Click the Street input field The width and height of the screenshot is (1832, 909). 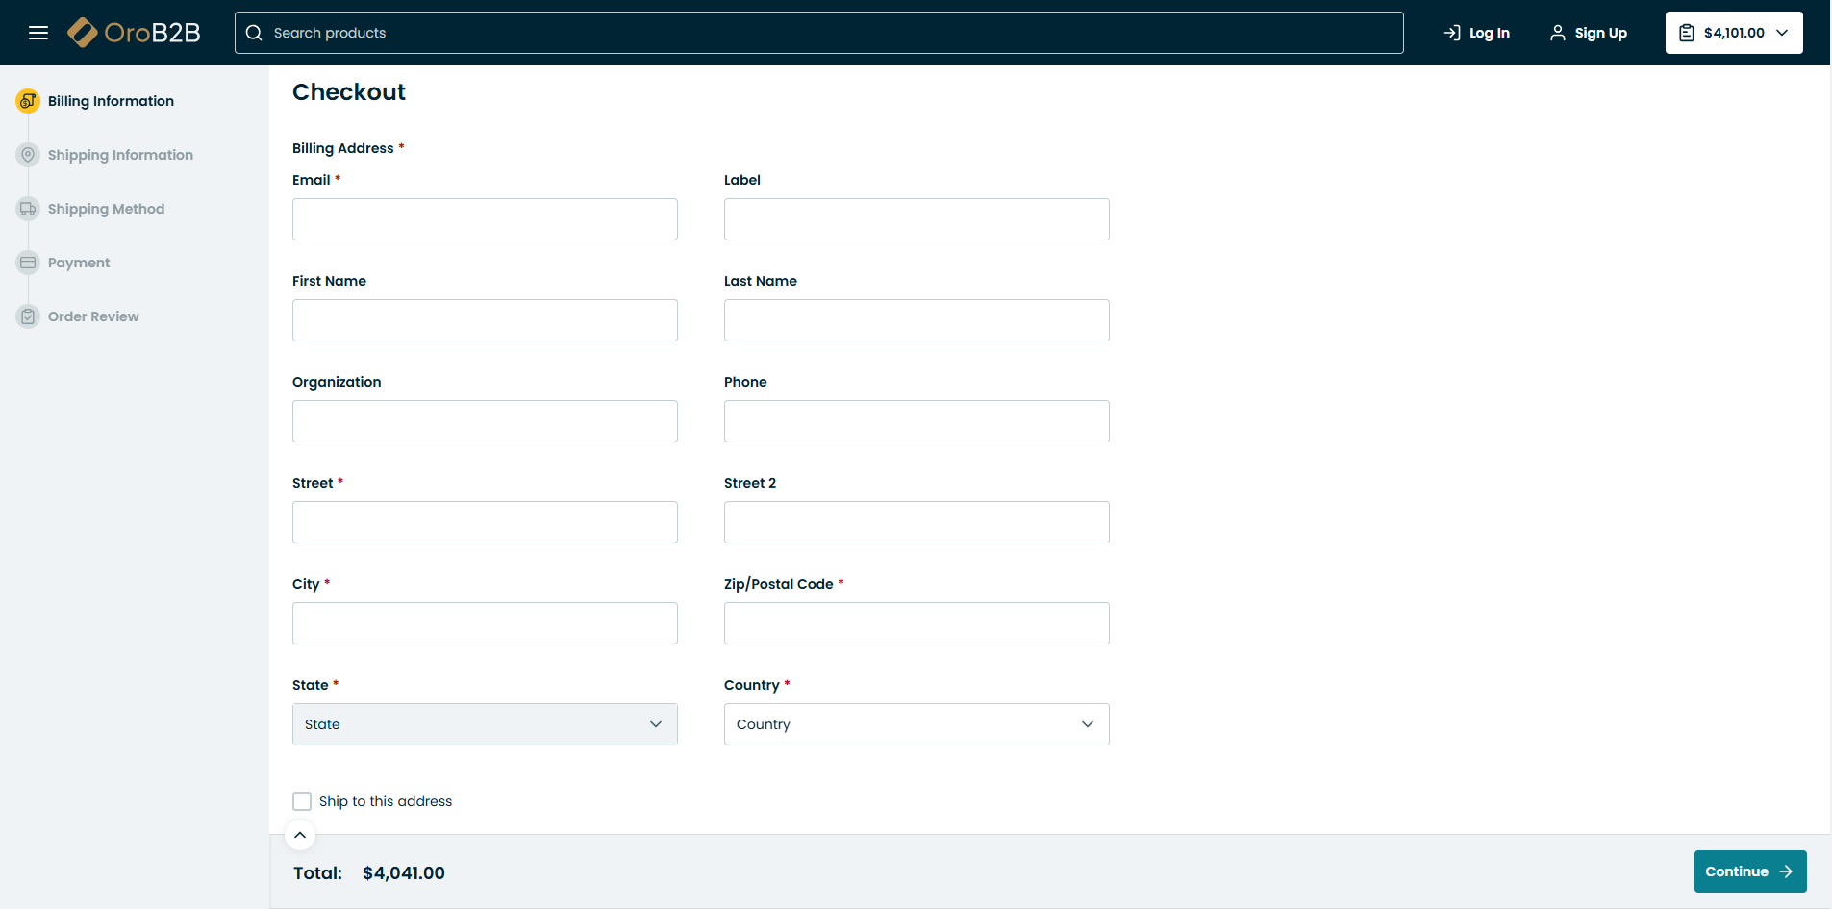point(485,522)
